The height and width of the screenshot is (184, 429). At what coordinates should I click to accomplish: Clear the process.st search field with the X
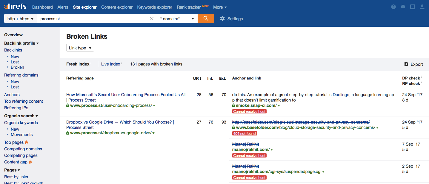pos(152,18)
